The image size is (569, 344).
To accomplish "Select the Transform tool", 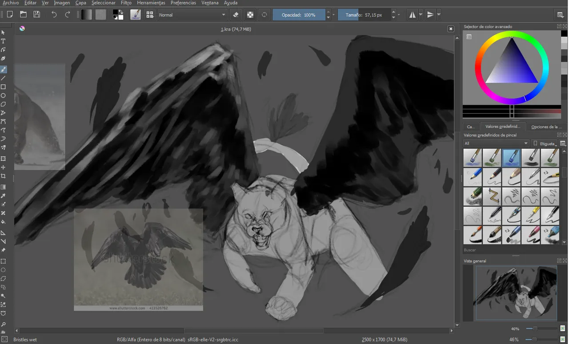I will click(3, 158).
